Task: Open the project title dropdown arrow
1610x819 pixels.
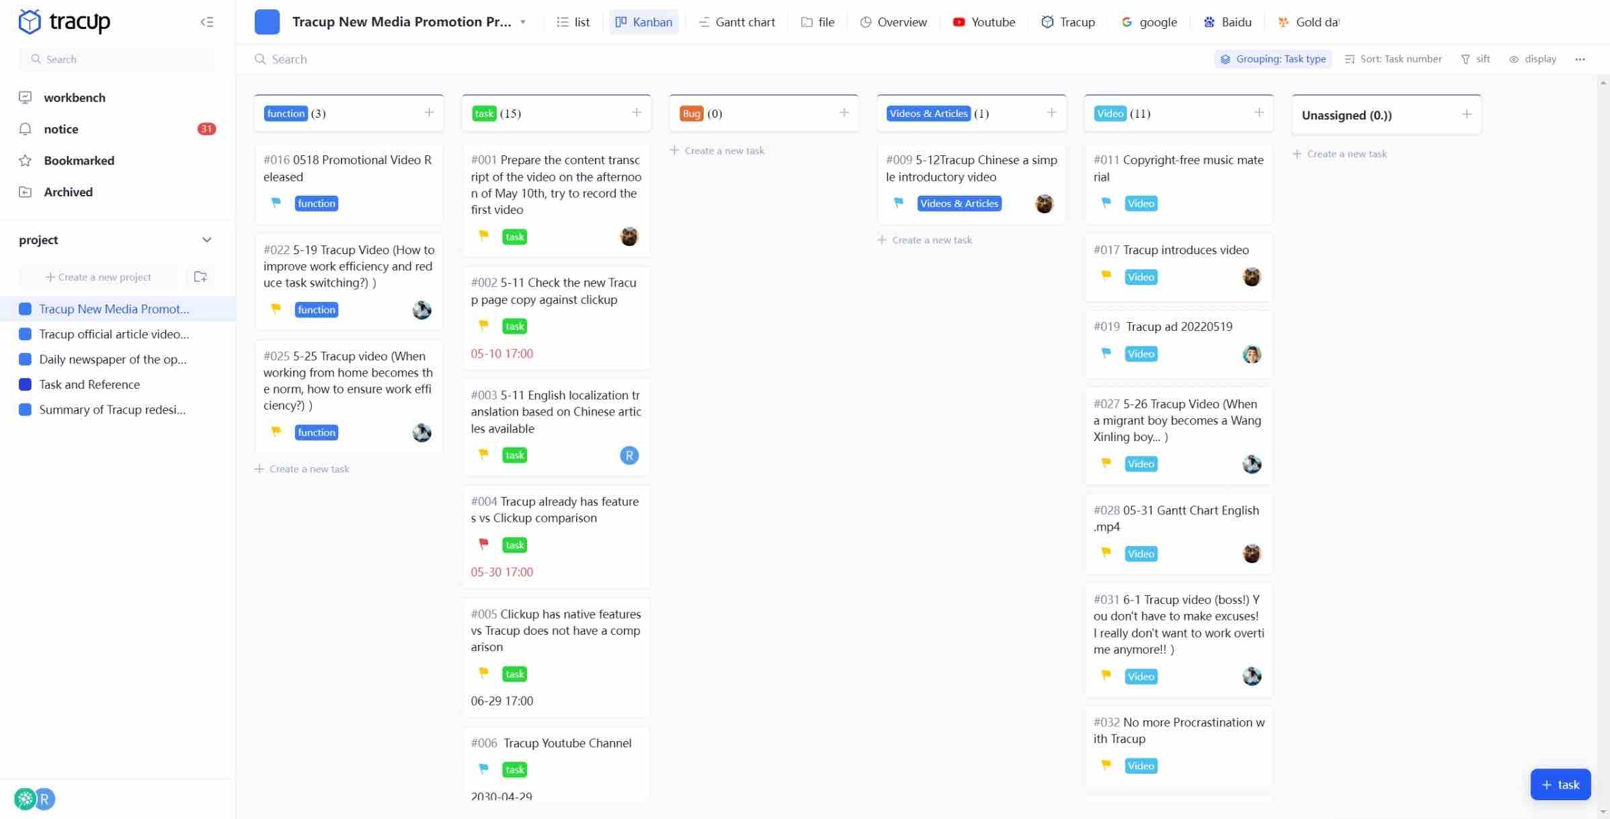Action: [x=523, y=22]
